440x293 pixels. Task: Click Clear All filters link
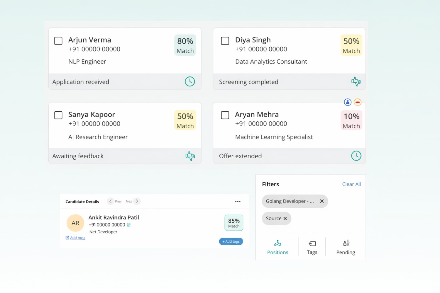click(x=351, y=184)
